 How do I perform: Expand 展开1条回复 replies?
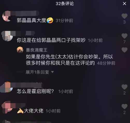coord(37,72)
